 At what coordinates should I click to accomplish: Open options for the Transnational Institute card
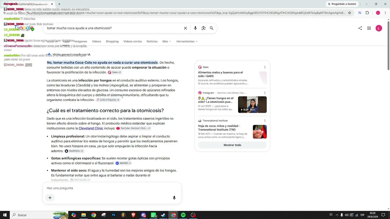265,121
